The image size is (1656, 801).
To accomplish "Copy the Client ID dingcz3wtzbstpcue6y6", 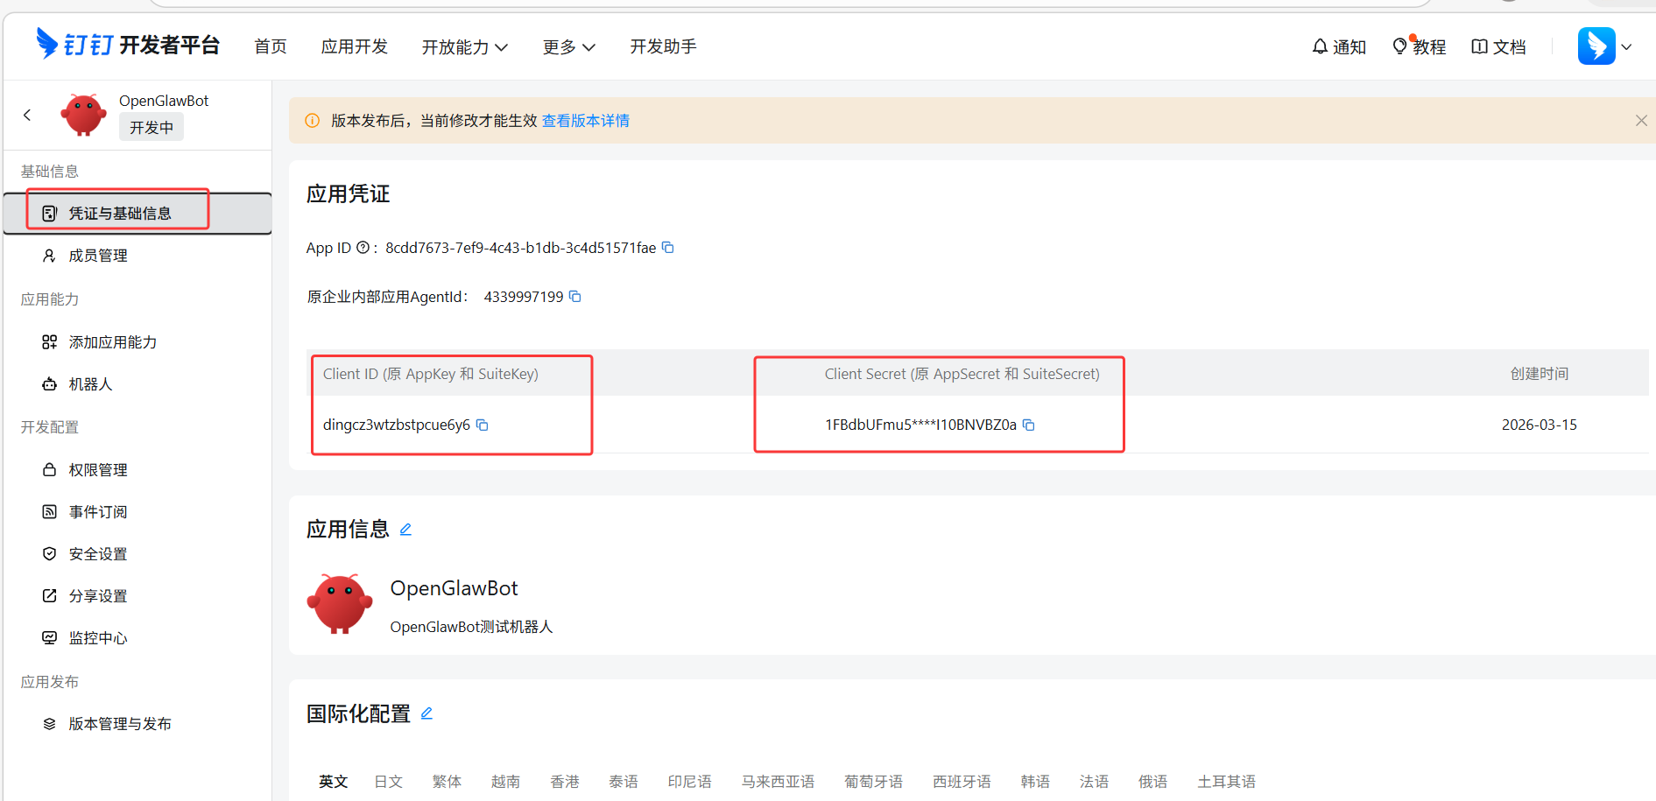I will click(482, 425).
